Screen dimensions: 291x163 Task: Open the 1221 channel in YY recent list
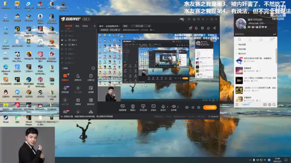coord(255,90)
